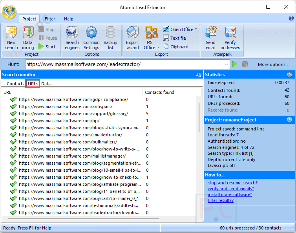Click More options button
The height and width of the screenshot is (233, 296).
click(x=273, y=64)
